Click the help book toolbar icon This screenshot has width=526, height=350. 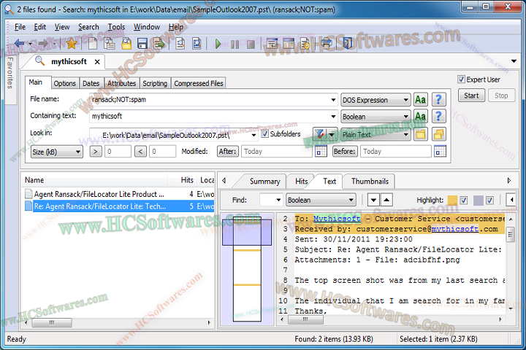pyautogui.click(x=348, y=44)
